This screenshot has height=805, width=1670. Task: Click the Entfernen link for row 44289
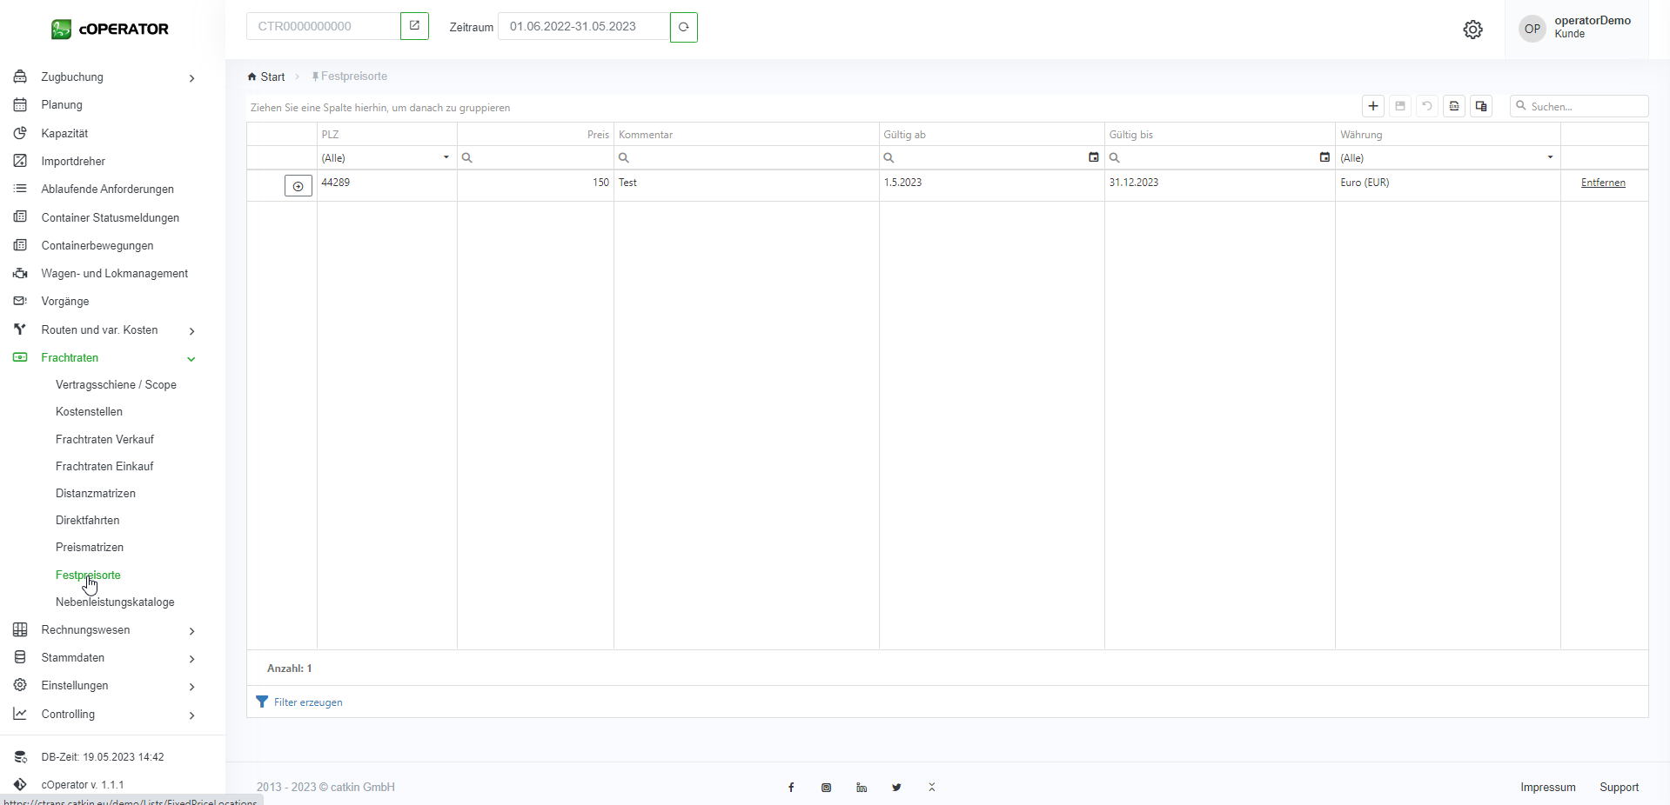1603,183
